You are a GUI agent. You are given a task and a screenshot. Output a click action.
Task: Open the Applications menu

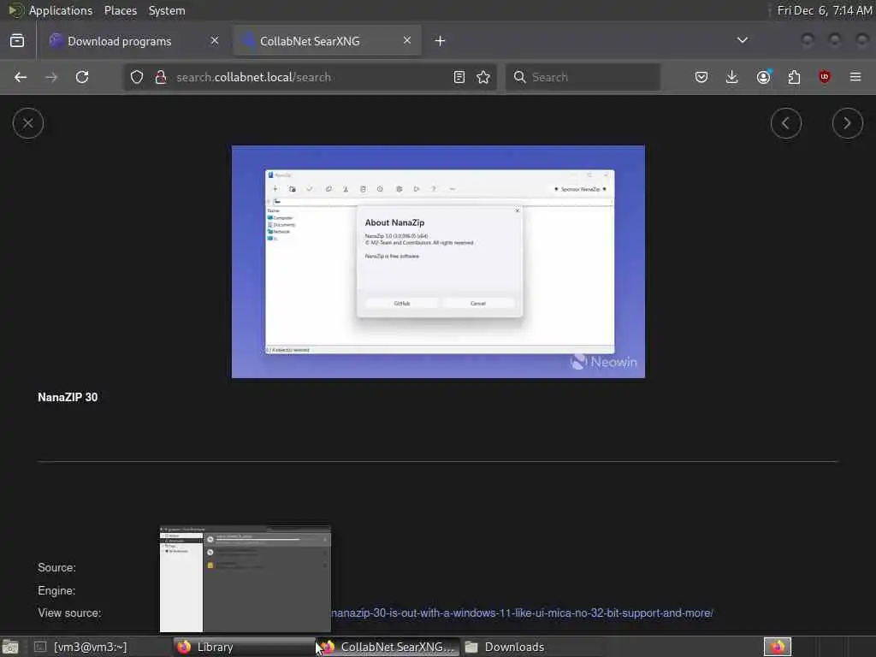point(61,10)
